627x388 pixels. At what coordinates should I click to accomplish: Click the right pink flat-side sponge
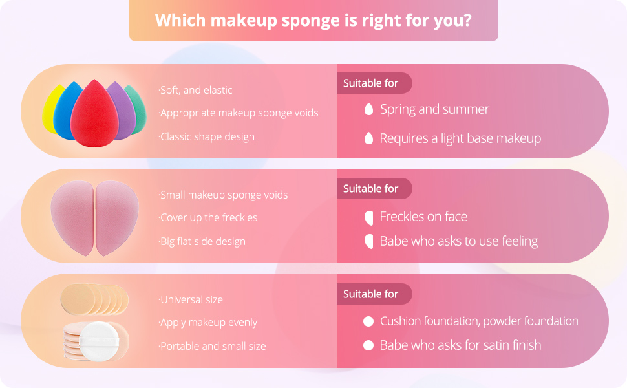pyautogui.click(x=118, y=217)
